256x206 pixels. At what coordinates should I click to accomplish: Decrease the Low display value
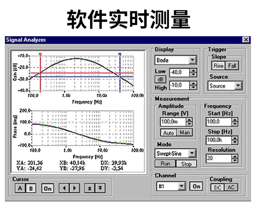point(193,75)
